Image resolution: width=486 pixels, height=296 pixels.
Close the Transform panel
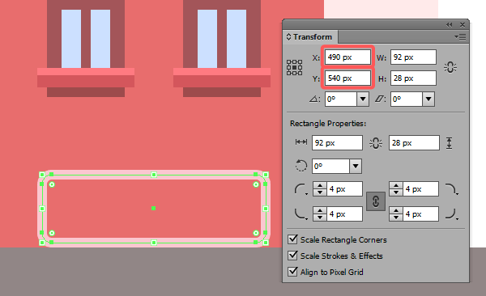pos(463,25)
